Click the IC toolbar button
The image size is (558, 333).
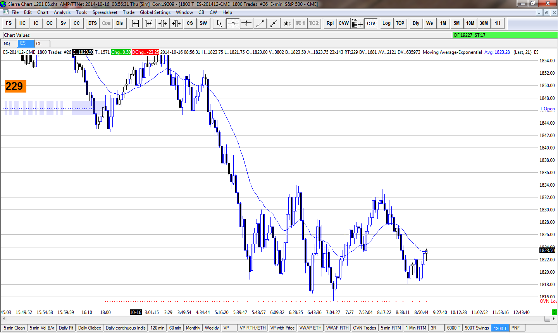pyautogui.click(x=36, y=23)
